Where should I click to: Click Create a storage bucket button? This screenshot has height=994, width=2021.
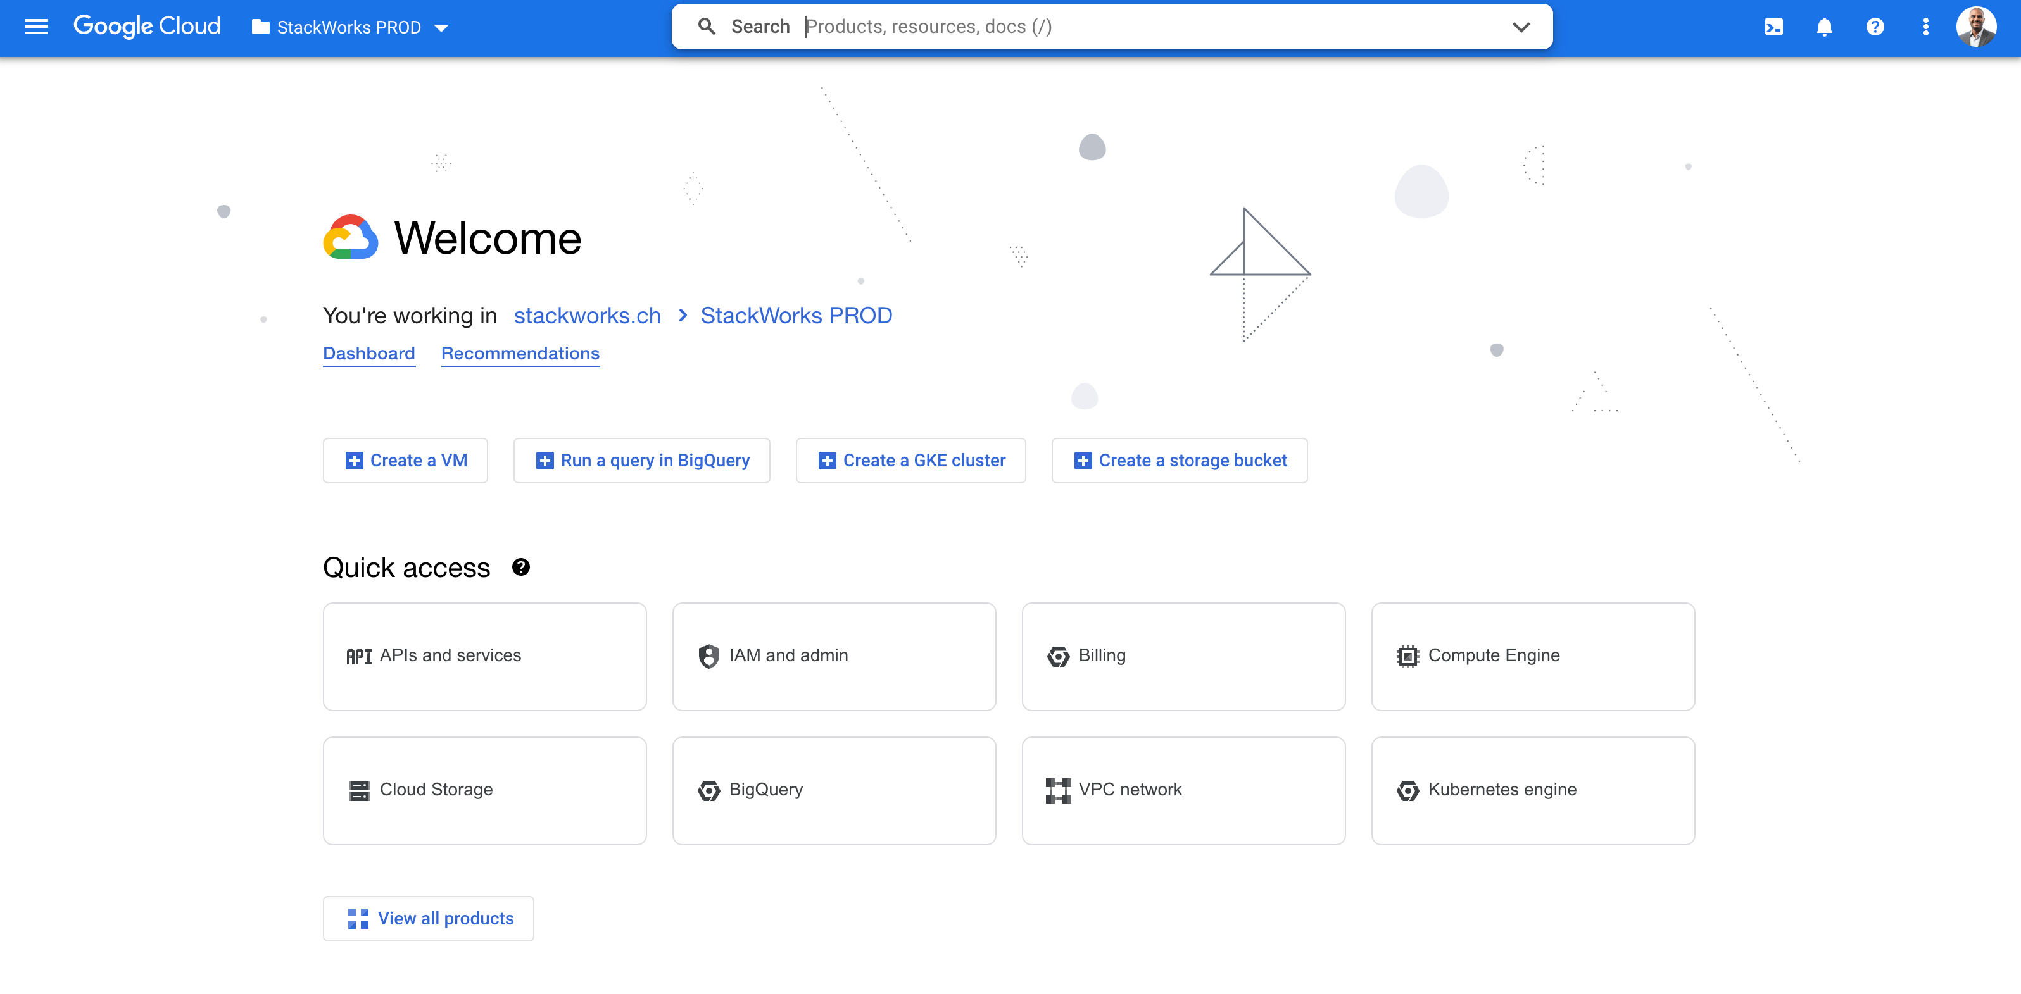(x=1179, y=460)
